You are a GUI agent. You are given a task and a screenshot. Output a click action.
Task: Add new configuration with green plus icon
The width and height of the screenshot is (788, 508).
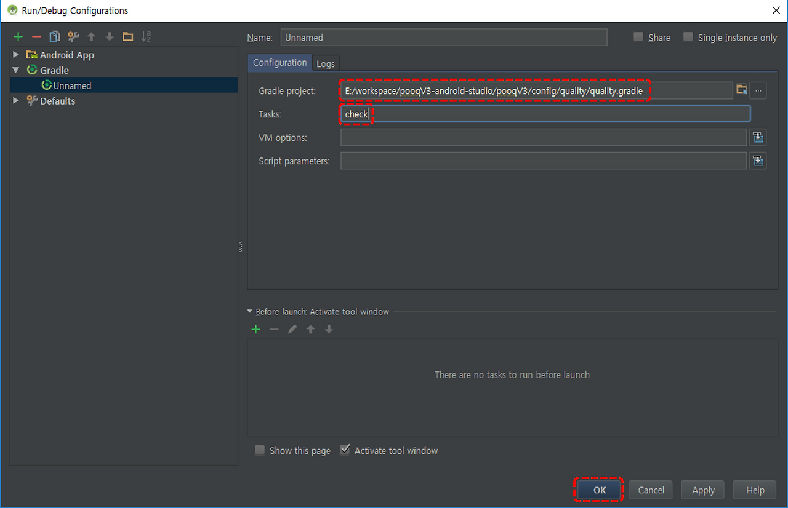18,36
